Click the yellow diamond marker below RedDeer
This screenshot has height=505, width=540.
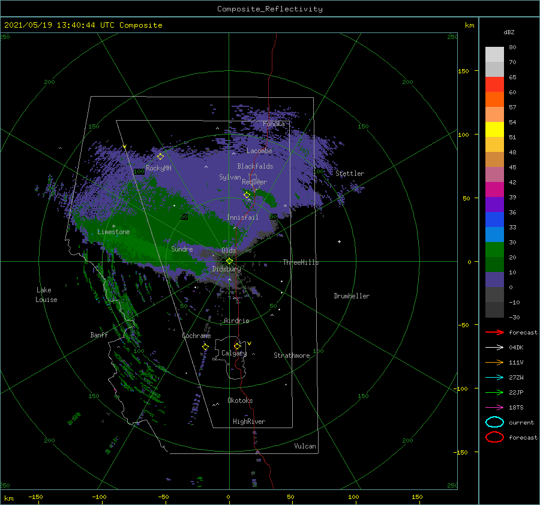247,195
